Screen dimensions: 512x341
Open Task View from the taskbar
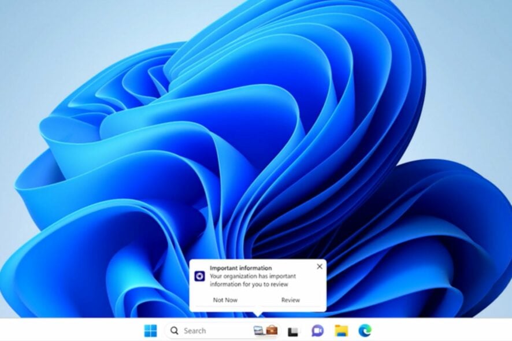(x=292, y=329)
